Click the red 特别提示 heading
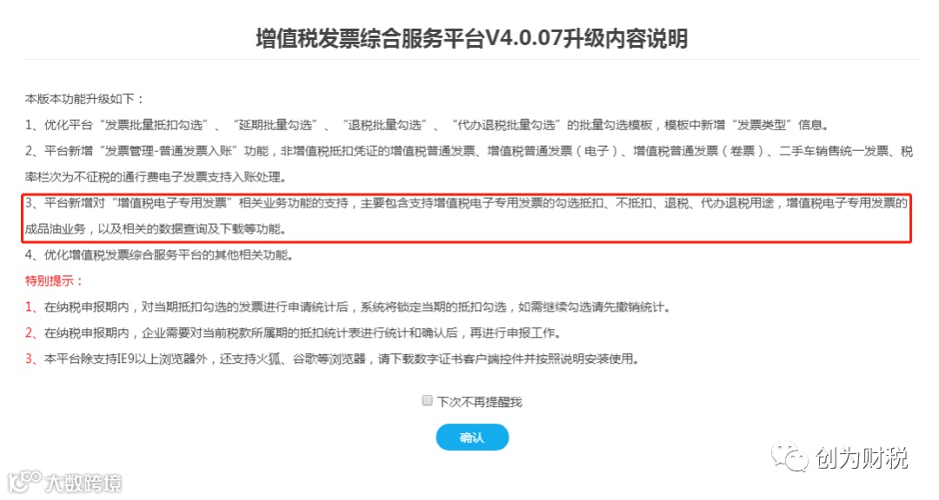939x500 pixels. coord(54,281)
